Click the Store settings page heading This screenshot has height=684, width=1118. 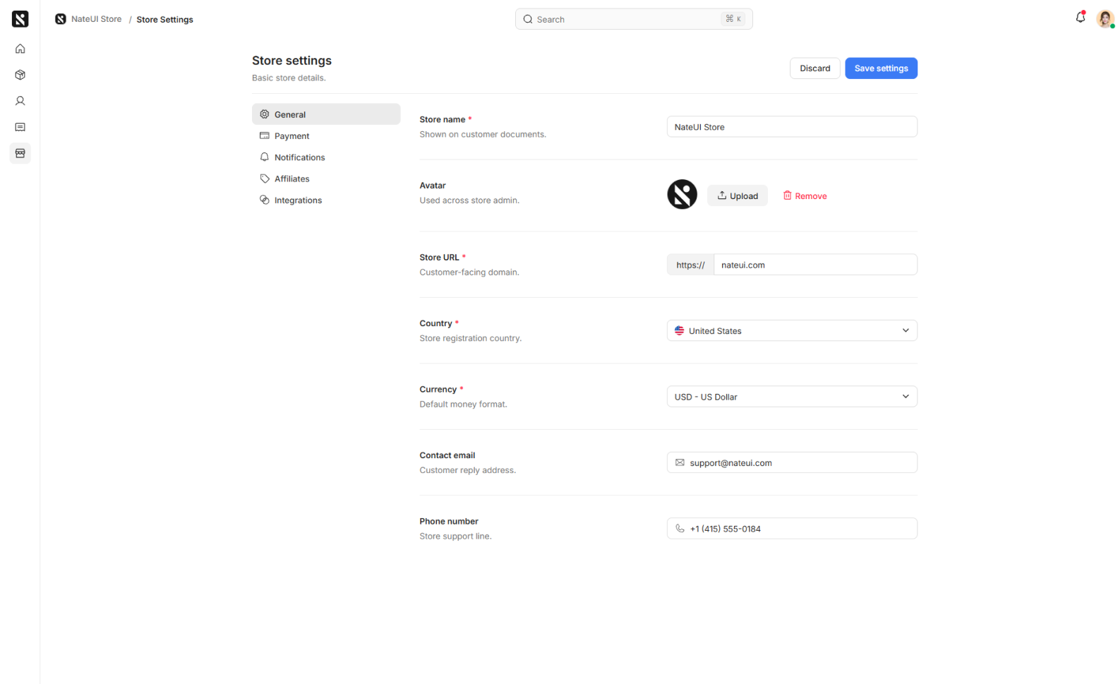[291, 61]
